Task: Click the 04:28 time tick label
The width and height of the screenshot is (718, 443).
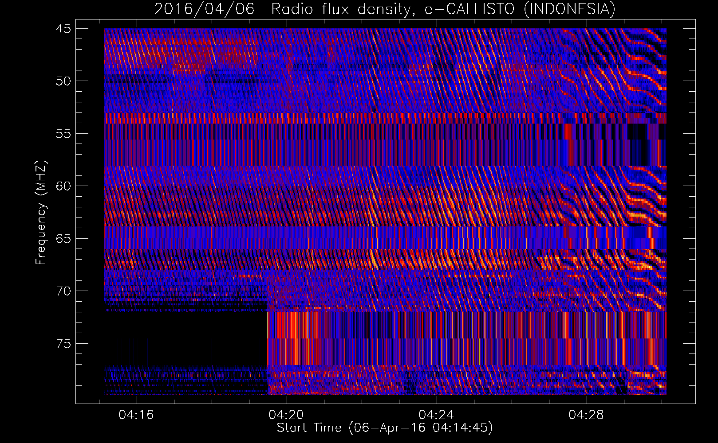Action: (586, 415)
